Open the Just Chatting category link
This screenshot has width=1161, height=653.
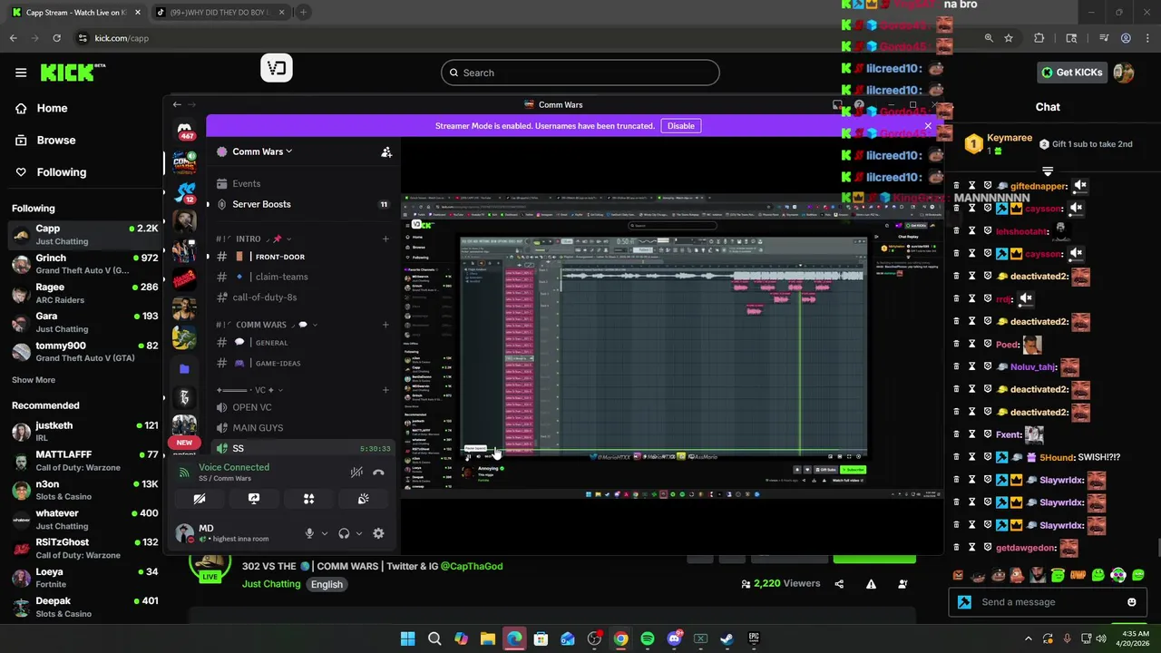271,584
